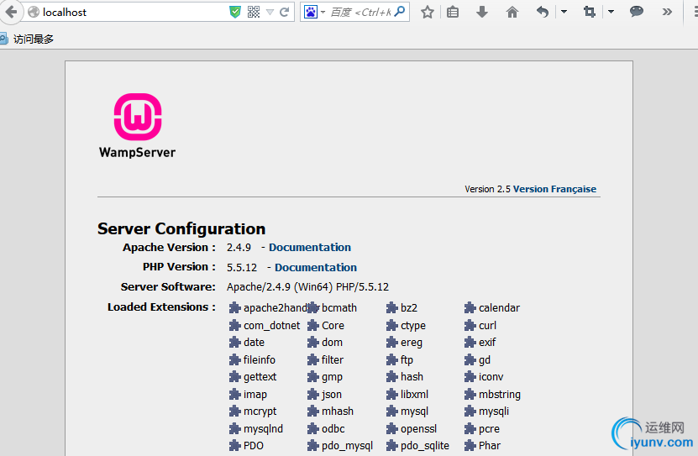The height and width of the screenshot is (456, 698).
Task: Click the chat bubble icon in toolbar
Action: [637, 12]
